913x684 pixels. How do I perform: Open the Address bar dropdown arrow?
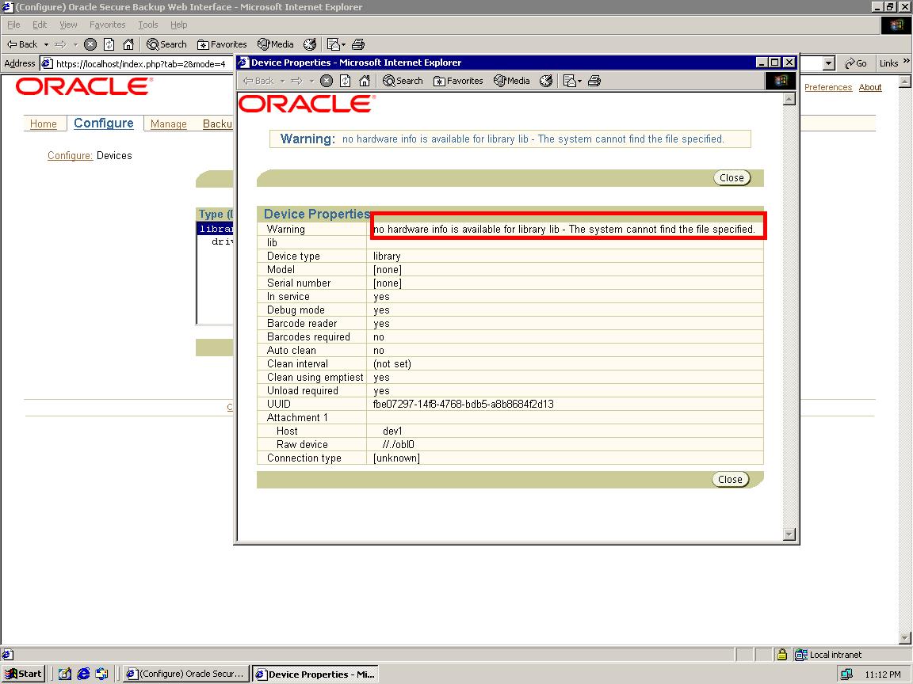(829, 63)
